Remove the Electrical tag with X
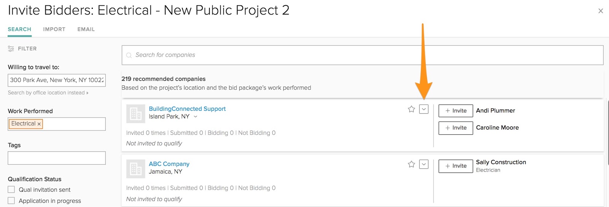The width and height of the screenshot is (609, 207). coord(39,124)
